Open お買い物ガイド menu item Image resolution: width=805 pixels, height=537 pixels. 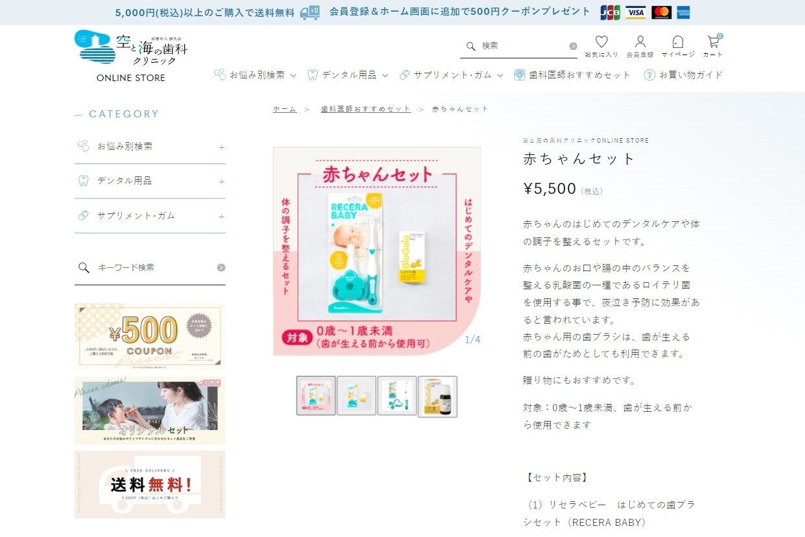click(683, 75)
